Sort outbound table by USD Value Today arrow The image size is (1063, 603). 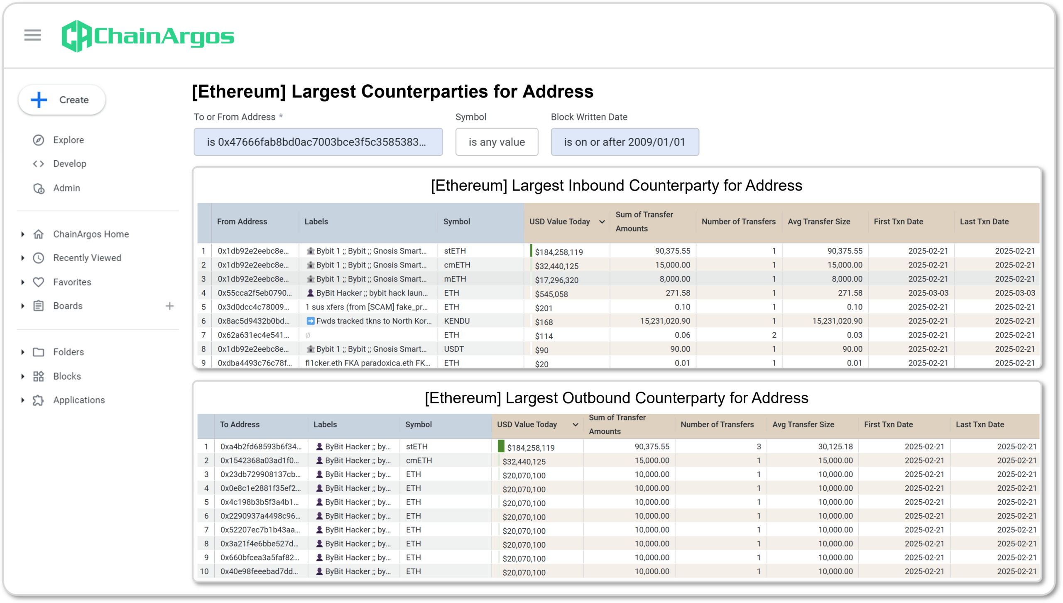pos(575,424)
